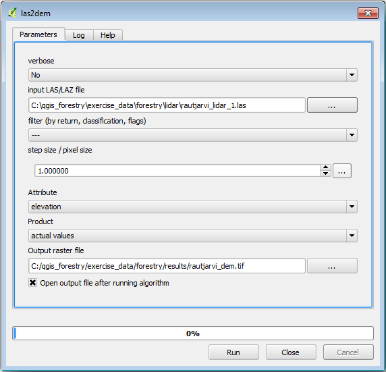This screenshot has height=372, width=386.
Task: Focus the input LAS/LAZ file path field
Action: [167, 105]
